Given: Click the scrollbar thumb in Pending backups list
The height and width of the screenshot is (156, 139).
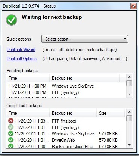Looking at the screenshot, I should click(x=129, y=83).
